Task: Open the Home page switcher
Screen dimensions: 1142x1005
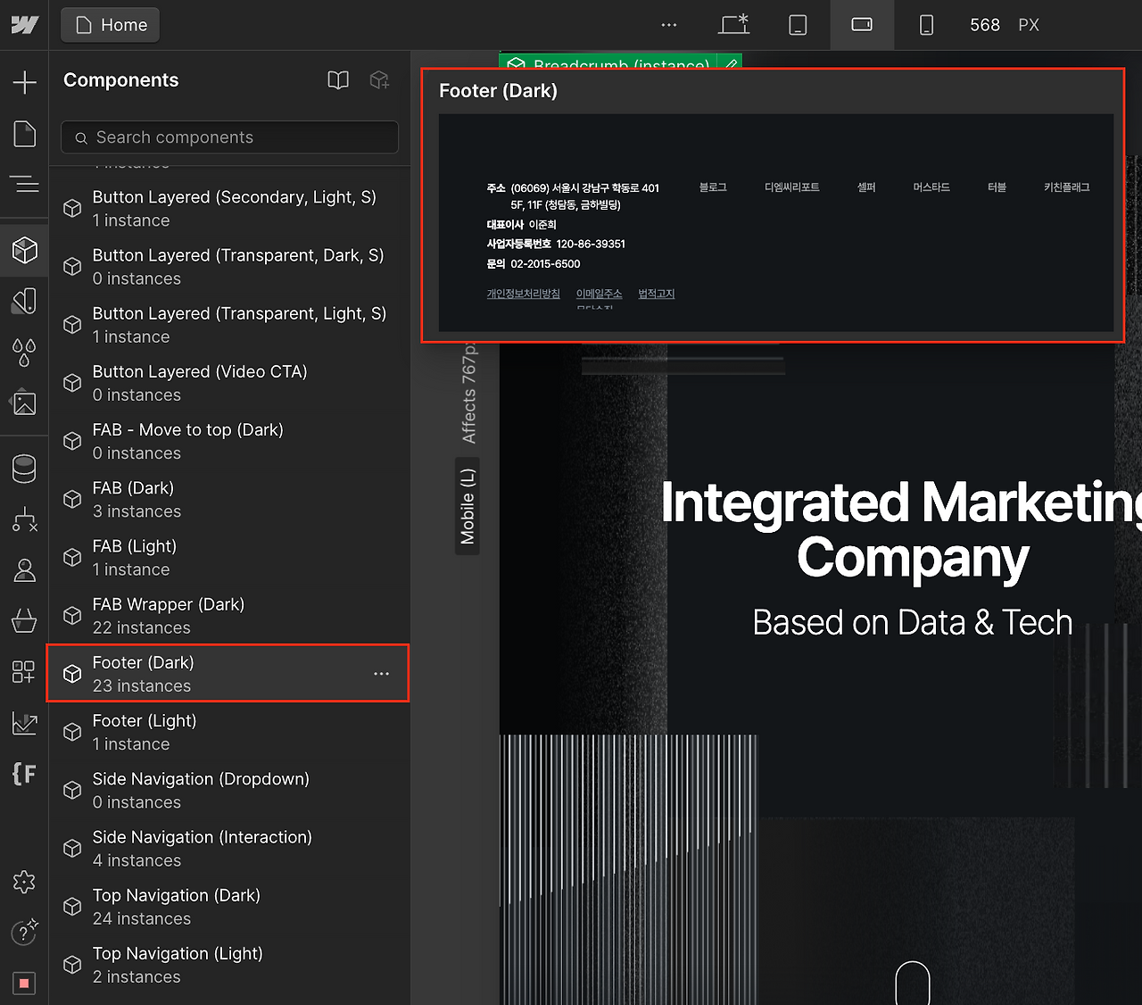Action: point(111,25)
